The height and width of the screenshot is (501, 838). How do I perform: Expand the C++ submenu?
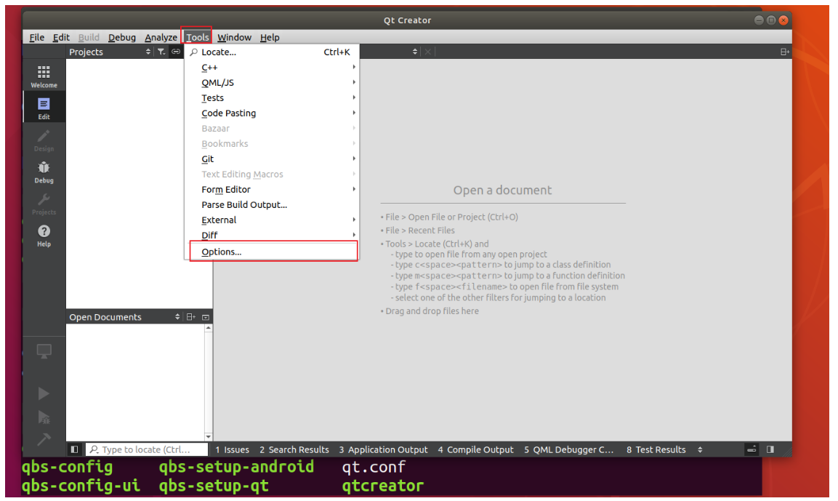[x=272, y=68]
